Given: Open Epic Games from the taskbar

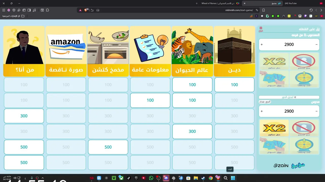Looking at the screenshot, I should coord(136,178).
